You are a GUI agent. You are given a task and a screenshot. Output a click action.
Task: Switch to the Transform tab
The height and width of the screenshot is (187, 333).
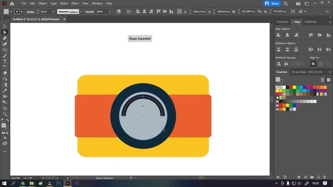(x=282, y=22)
